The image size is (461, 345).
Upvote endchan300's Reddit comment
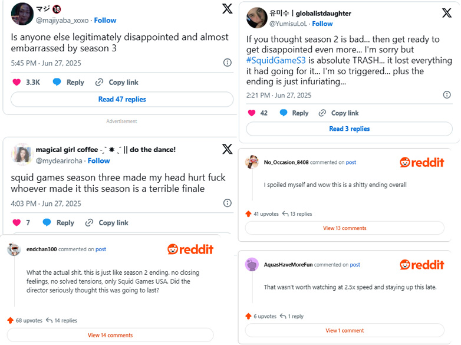coord(10,320)
